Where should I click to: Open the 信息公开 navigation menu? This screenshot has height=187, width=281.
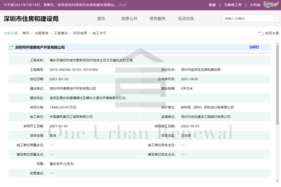[129, 19]
